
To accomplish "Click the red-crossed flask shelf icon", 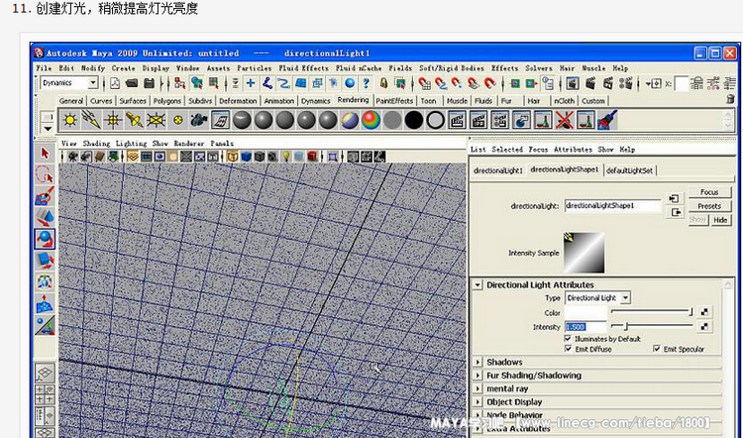I will click(x=565, y=120).
